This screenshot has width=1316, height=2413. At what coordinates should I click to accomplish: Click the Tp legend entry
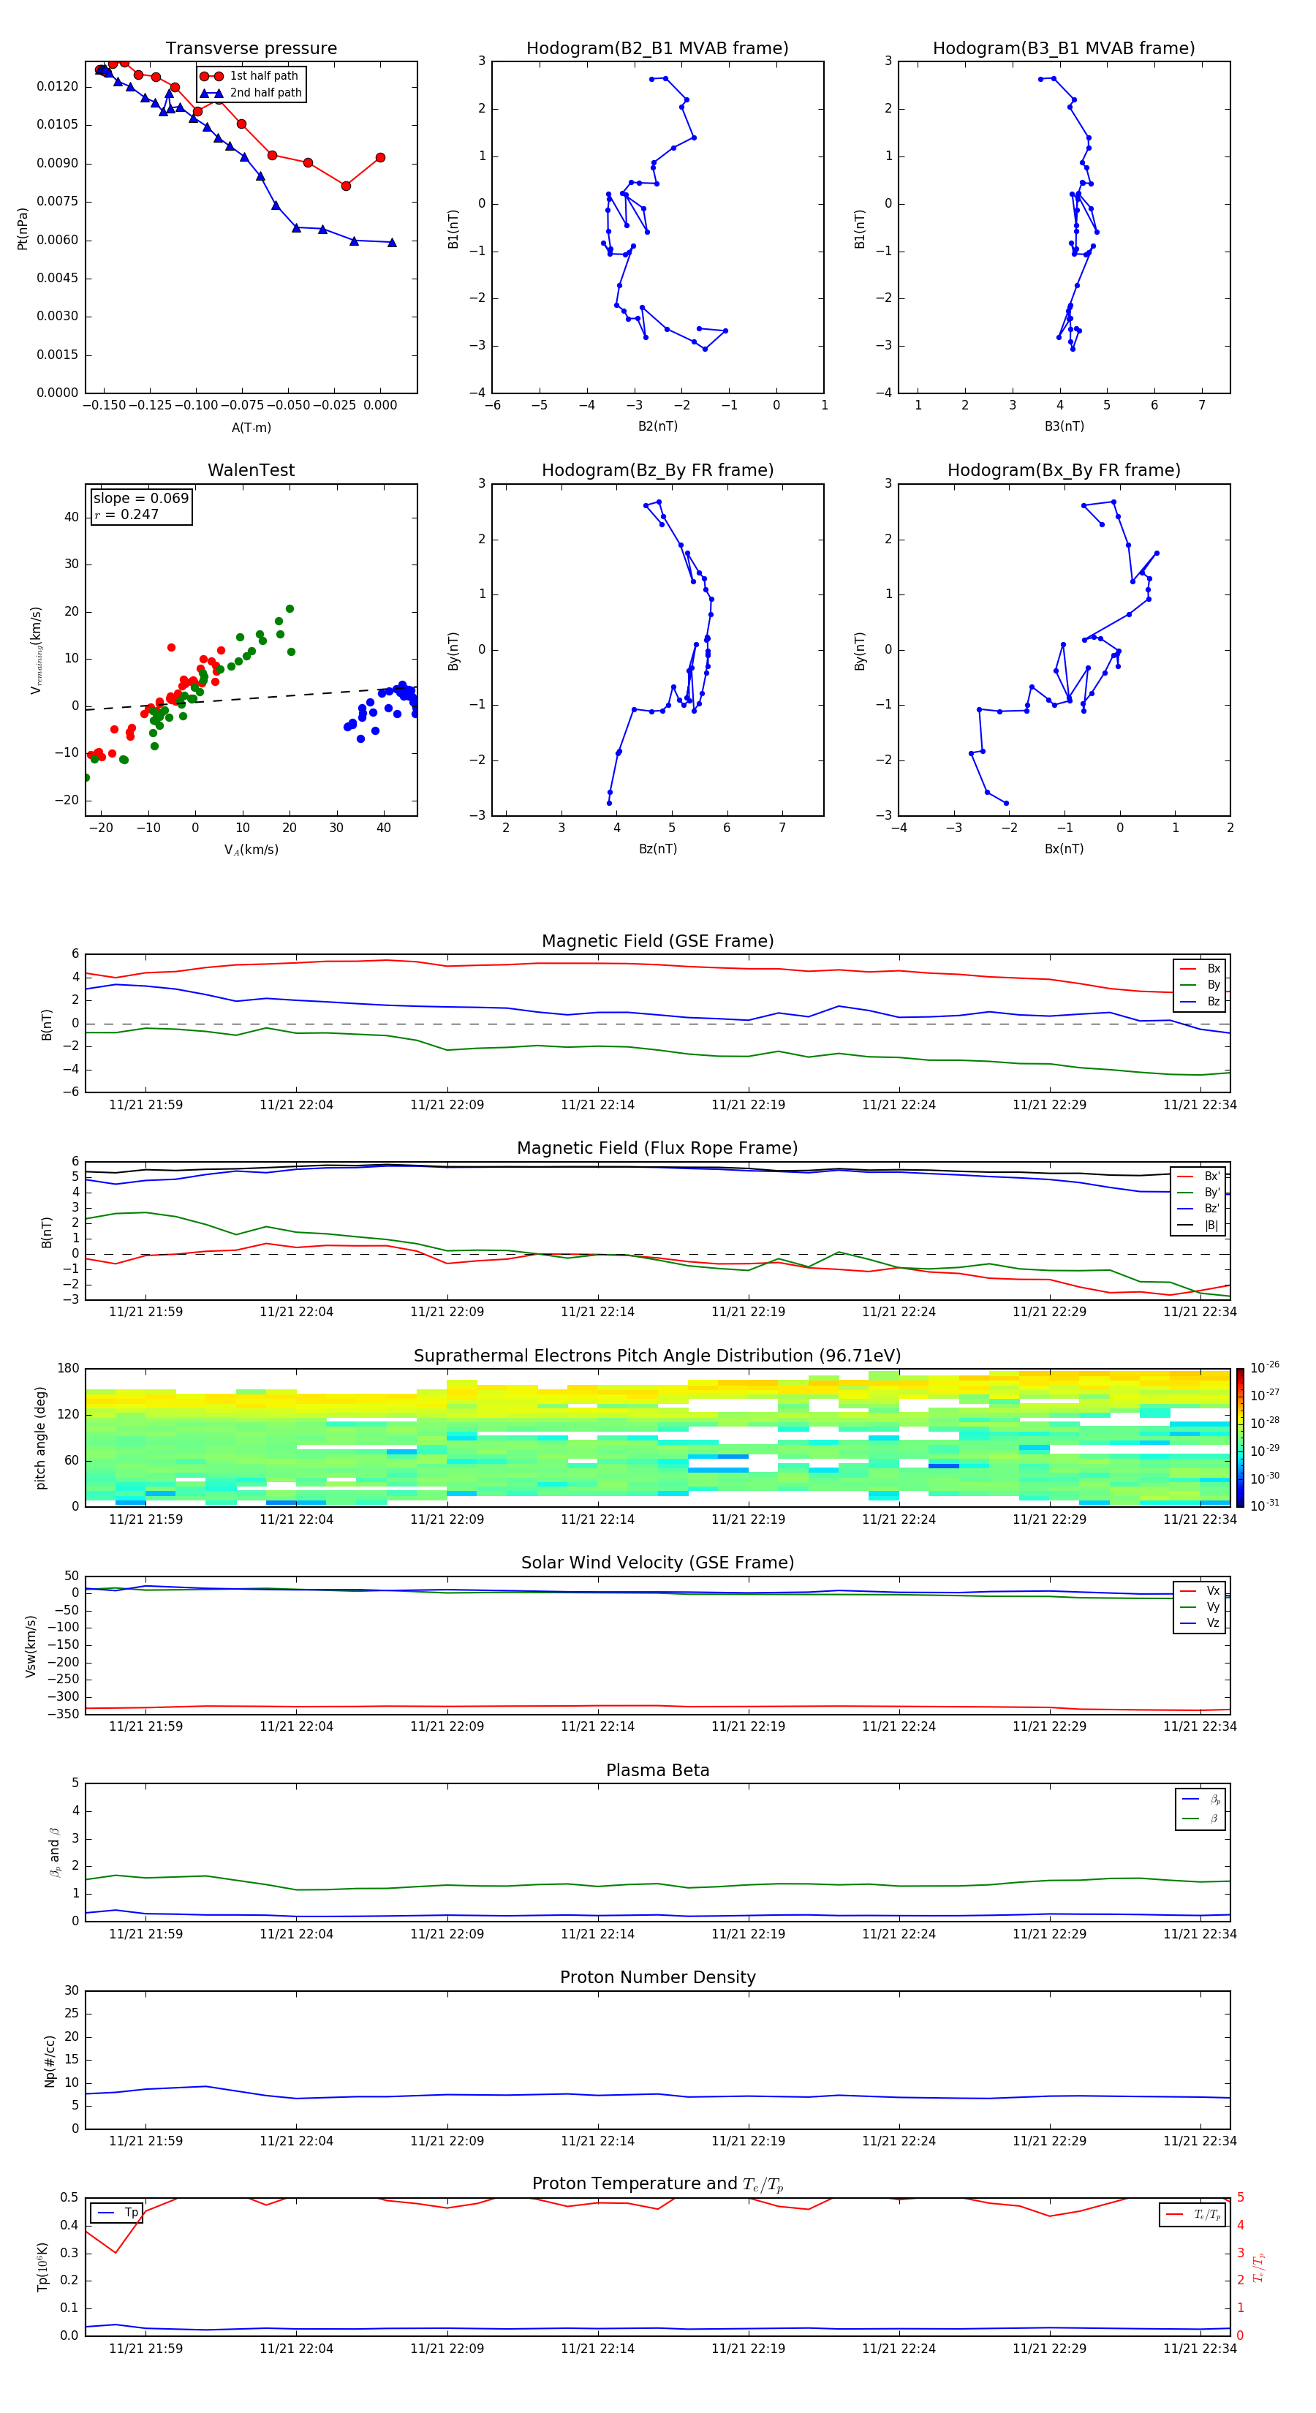click(117, 2213)
